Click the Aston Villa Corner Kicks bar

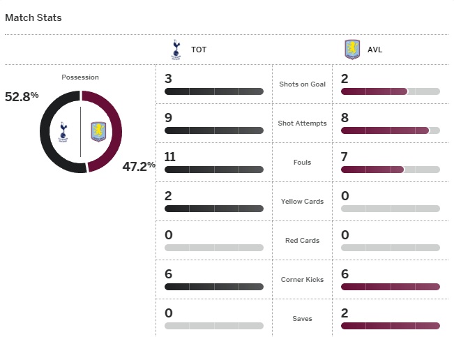point(391,287)
